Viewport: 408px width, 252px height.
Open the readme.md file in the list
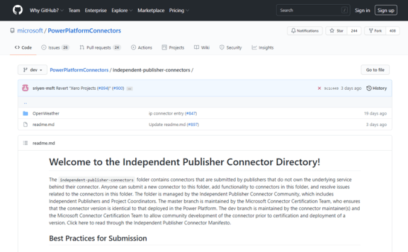[43, 124]
